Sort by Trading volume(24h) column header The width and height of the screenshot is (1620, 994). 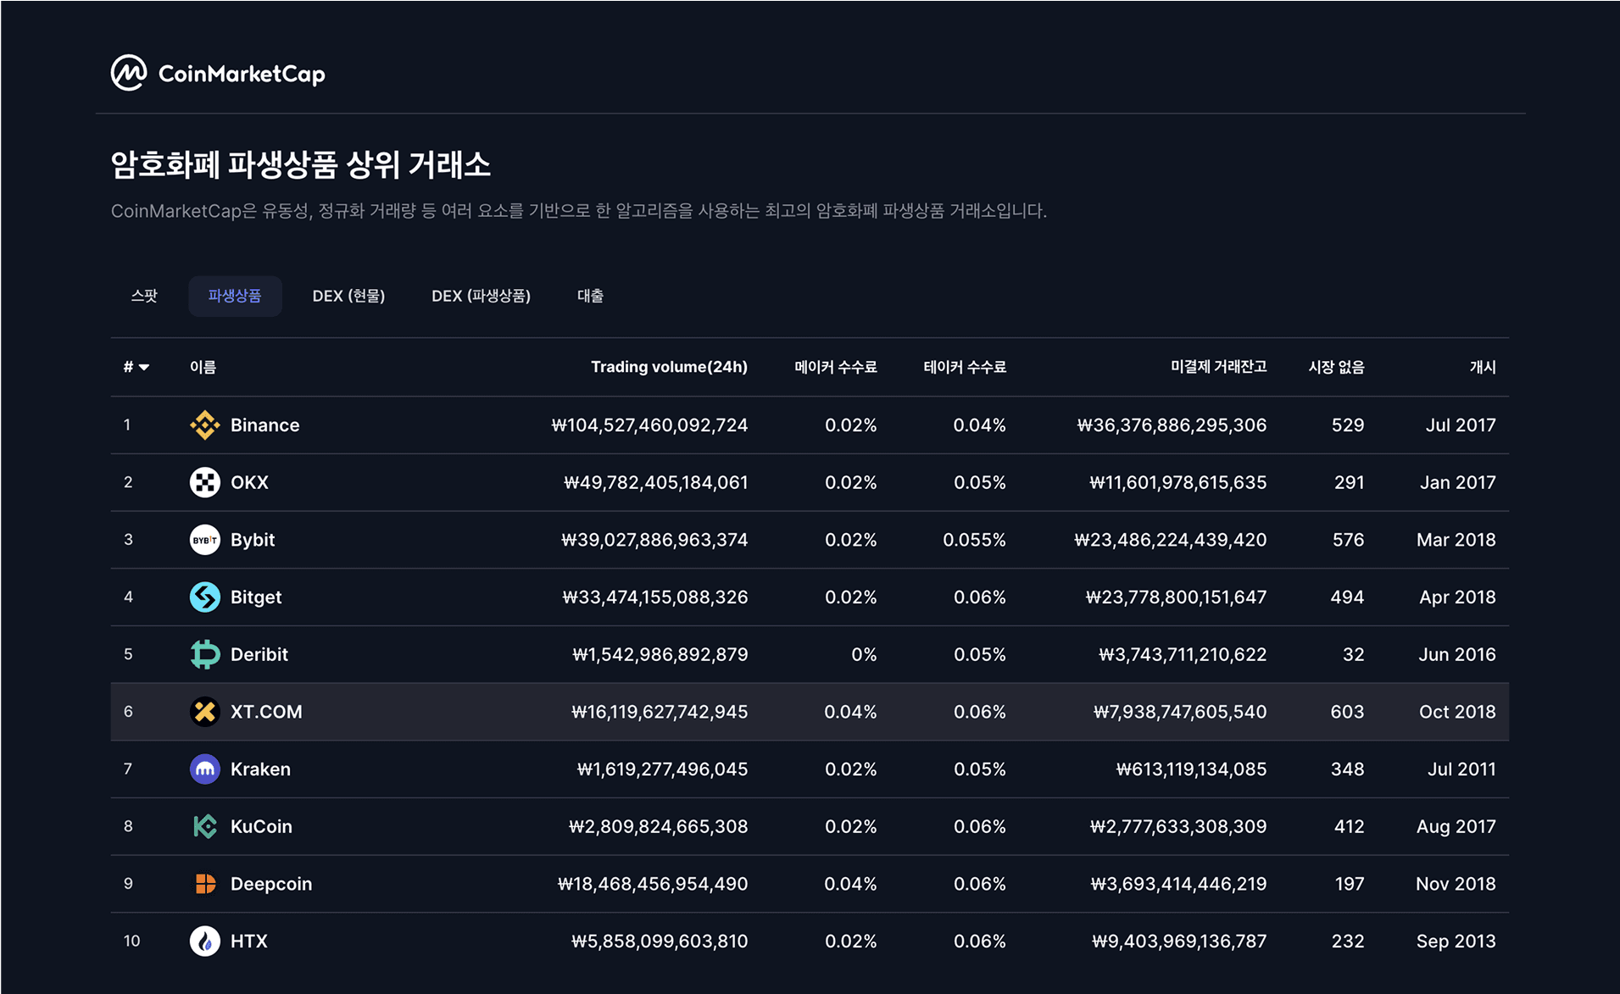[669, 367]
